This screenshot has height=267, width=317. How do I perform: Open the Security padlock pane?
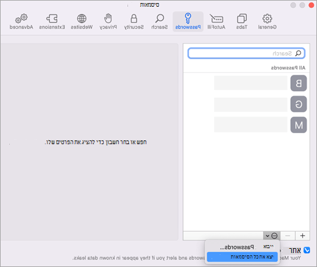(x=134, y=21)
